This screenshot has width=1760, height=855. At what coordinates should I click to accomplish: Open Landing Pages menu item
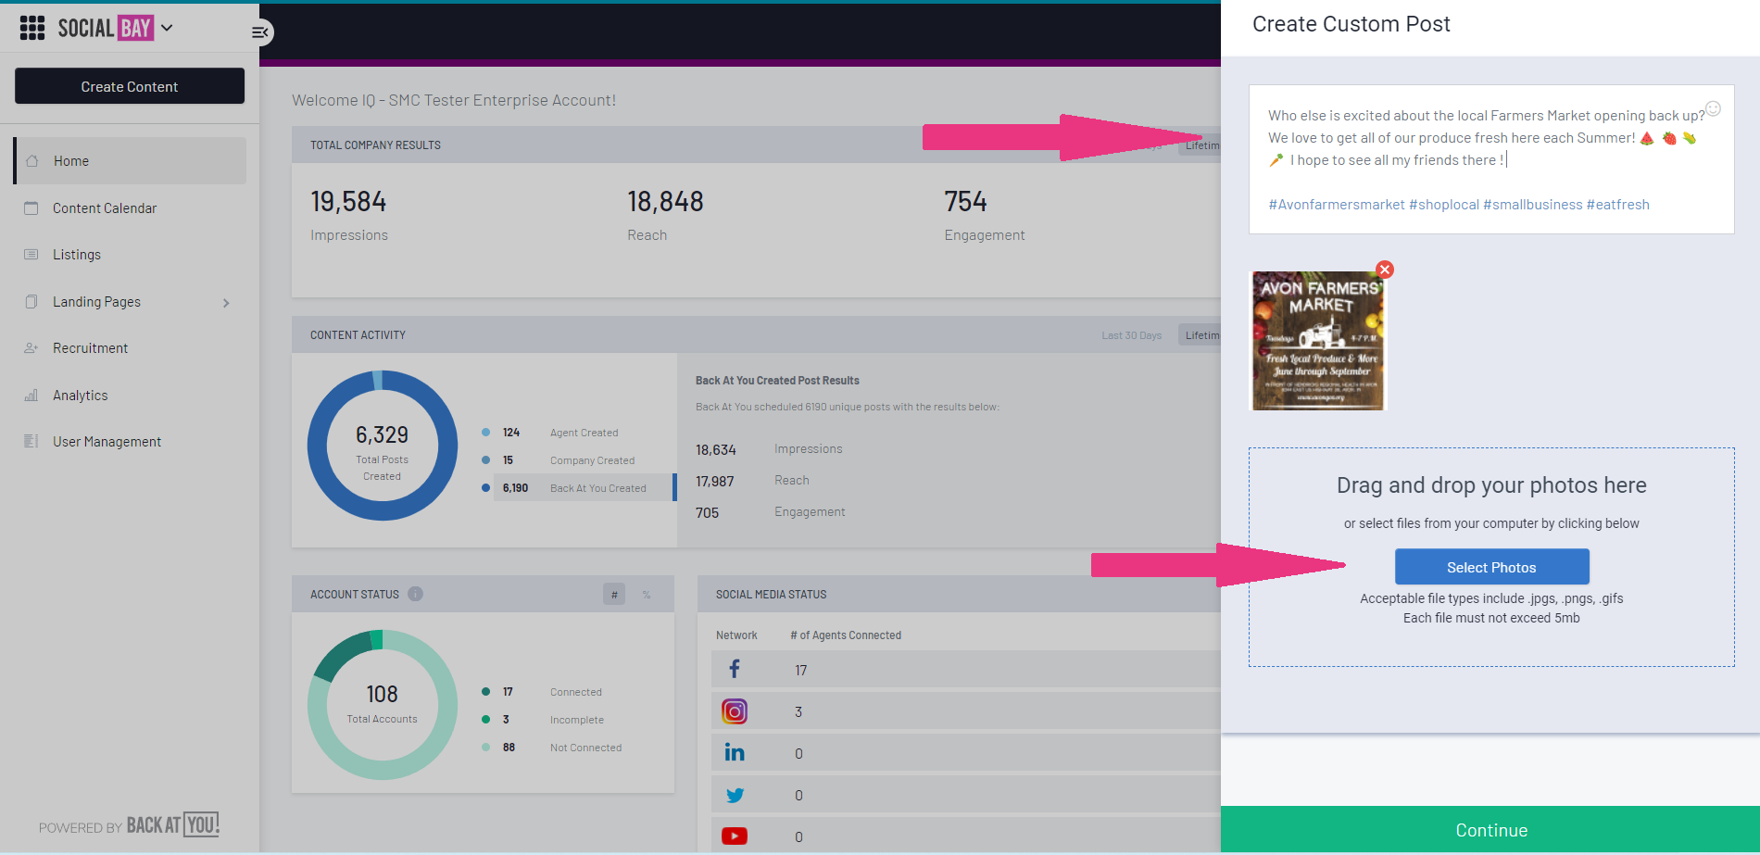(96, 301)
